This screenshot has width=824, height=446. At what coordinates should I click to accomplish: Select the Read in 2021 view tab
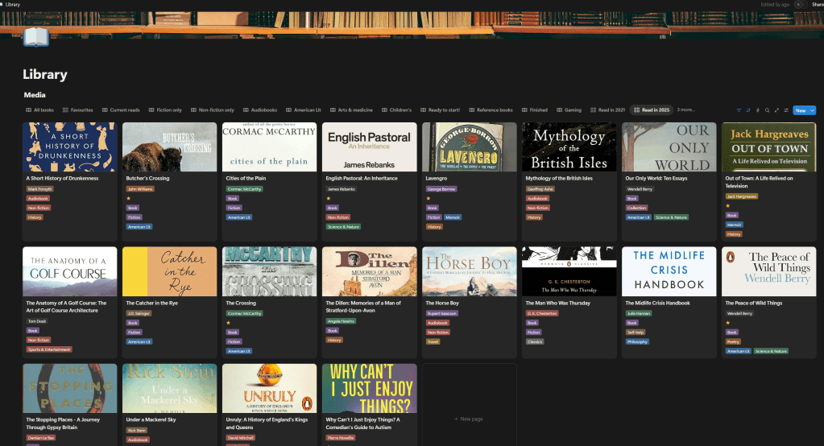point(607,109)
